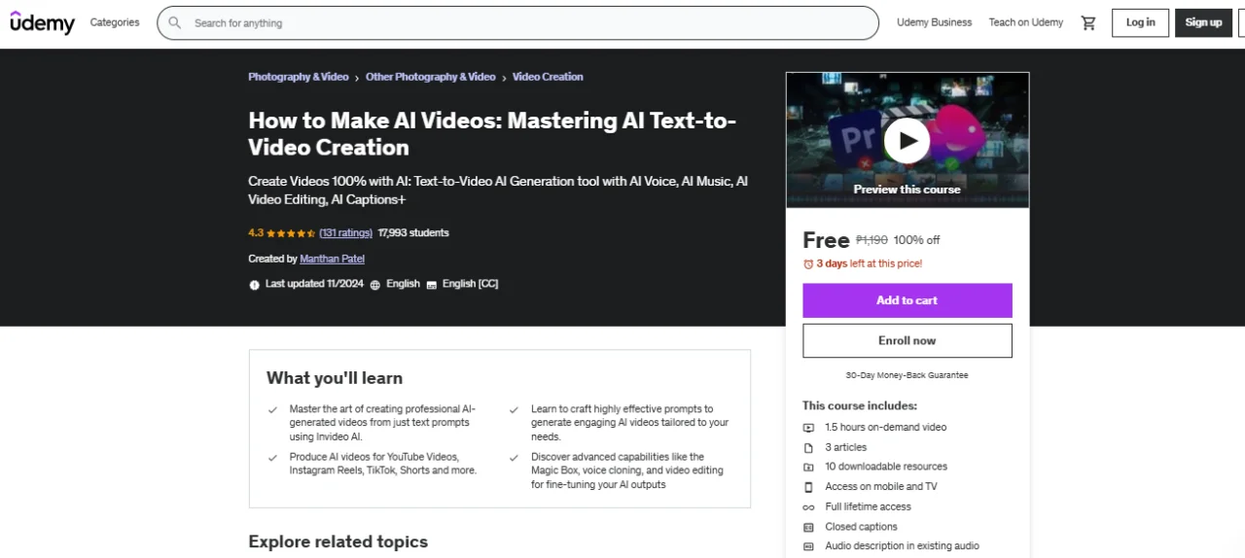
Task: Click the Explore related topics heading
Action: 338,541
